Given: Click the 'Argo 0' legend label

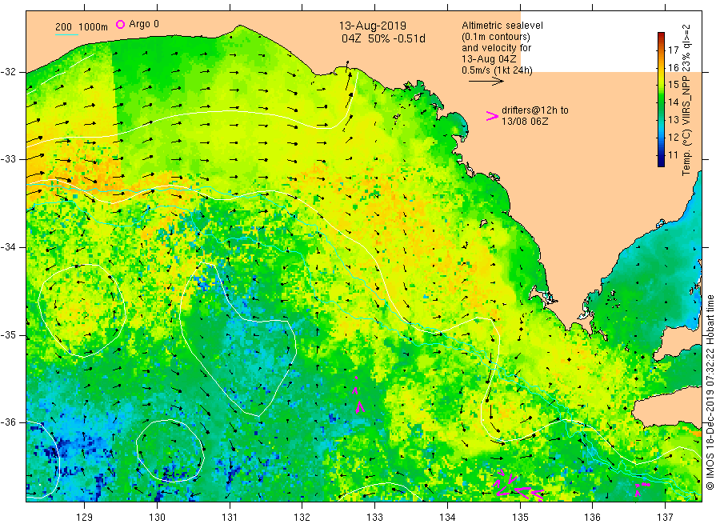Looking at the screenshot, I should click(x=144, y=24).
